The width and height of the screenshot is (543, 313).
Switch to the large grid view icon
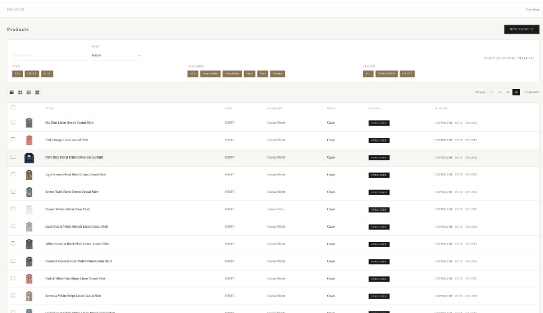[x=20, y=92]
